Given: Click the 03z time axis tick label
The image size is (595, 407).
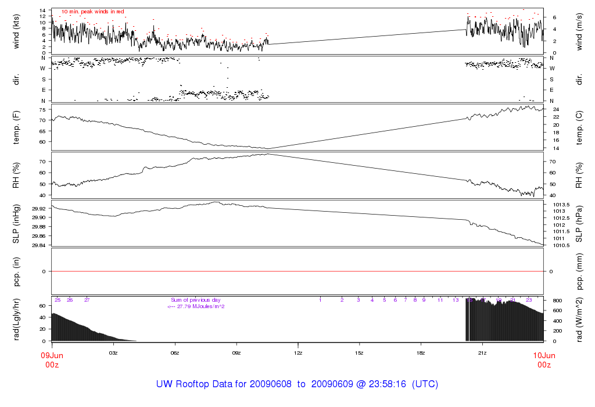Looking at the screenshot, I should coord(113,353).
